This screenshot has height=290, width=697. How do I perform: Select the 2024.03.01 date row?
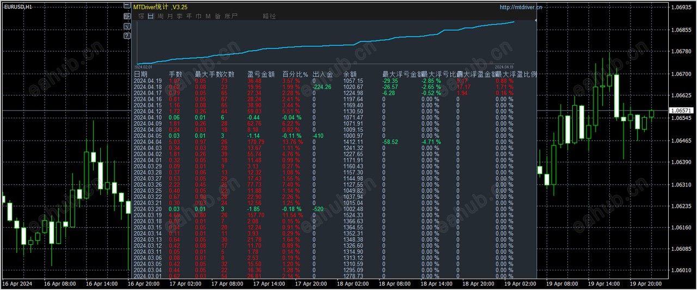pyautogui.click(x=334, y=276)
